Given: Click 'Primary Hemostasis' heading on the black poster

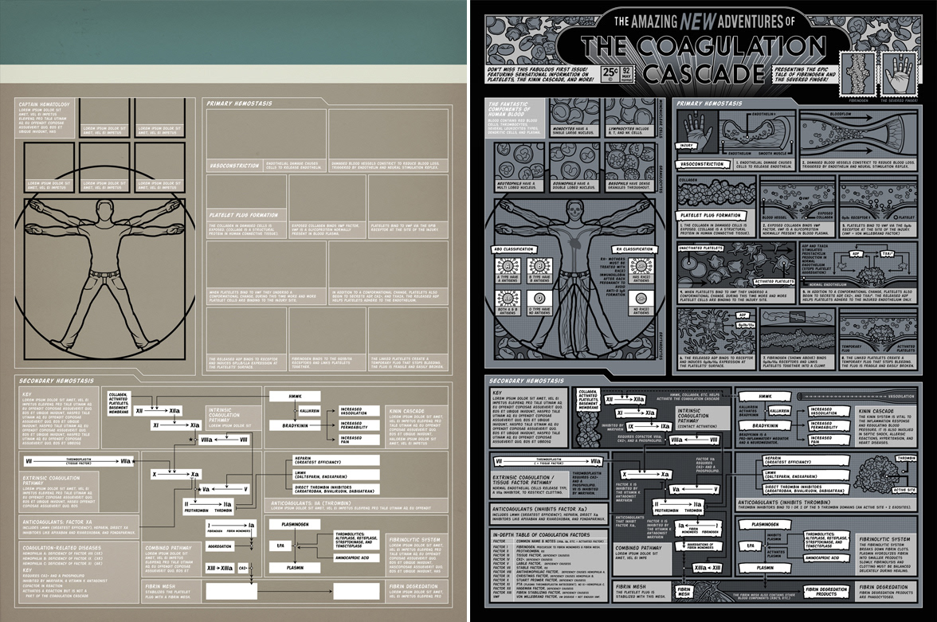Looking at the screenshot, I should [709, 104].
